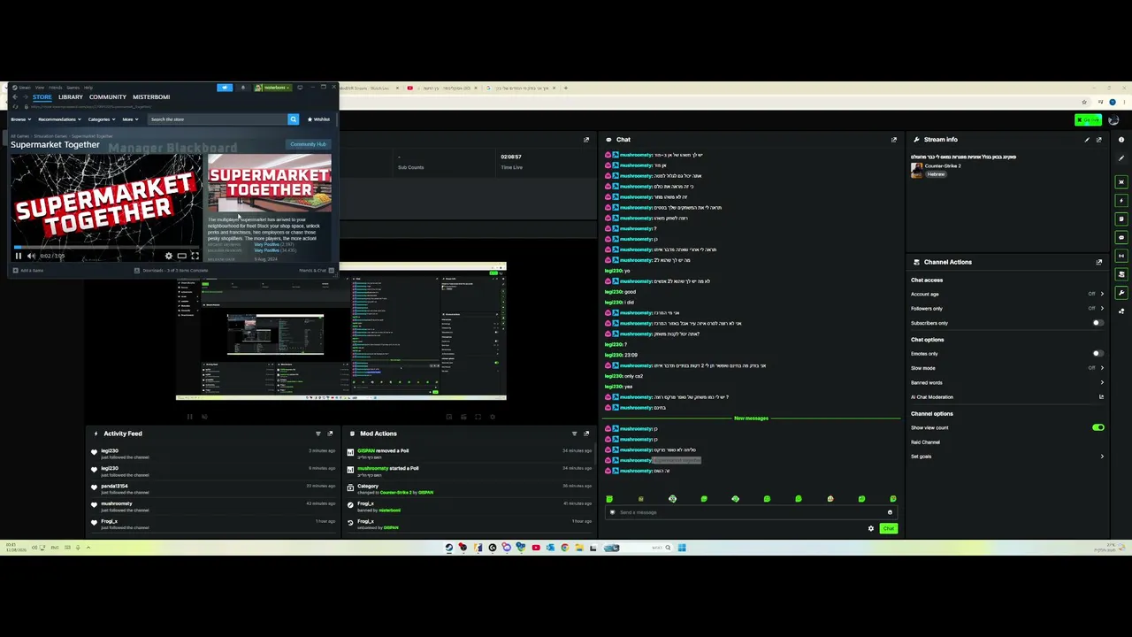Make the Steam trailer fullscreen
The height and width of the screenshot is (637, 1132).
195,256
